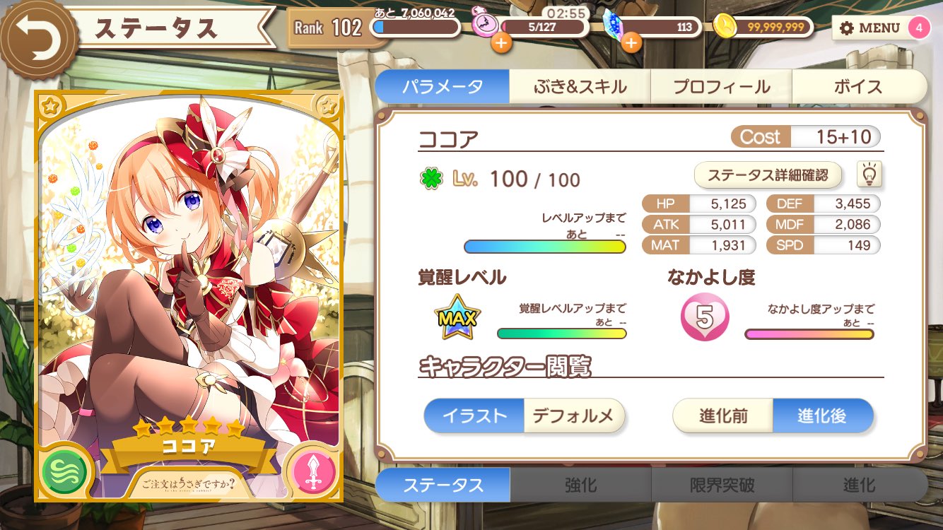Switch to the プロフィール tab
This screenshot has height=530, width=943.
[x=721, y=87]
